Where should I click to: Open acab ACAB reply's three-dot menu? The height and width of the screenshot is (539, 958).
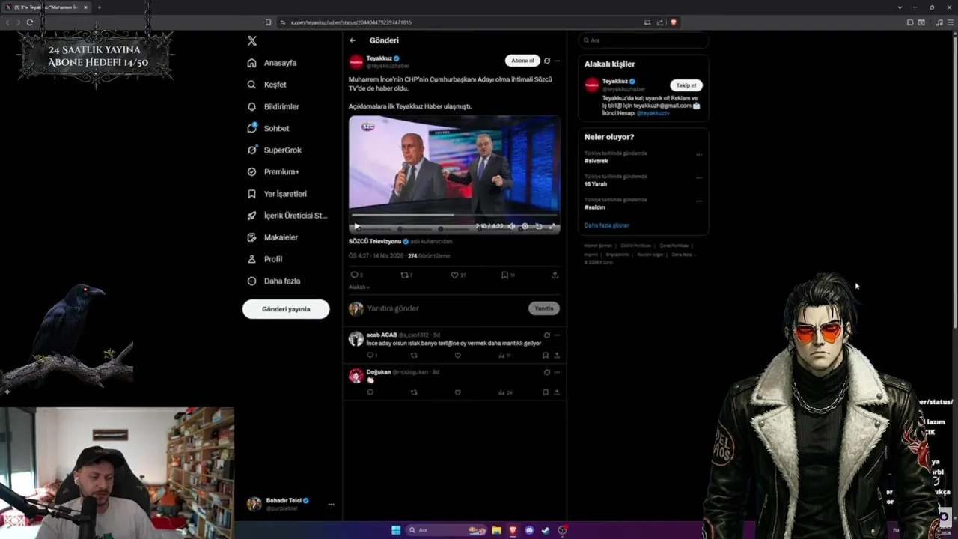pos(557,335)
